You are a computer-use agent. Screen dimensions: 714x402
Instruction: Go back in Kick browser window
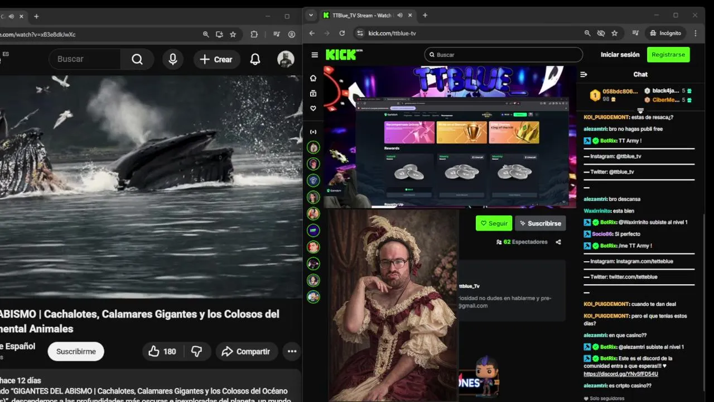(312, 33)
